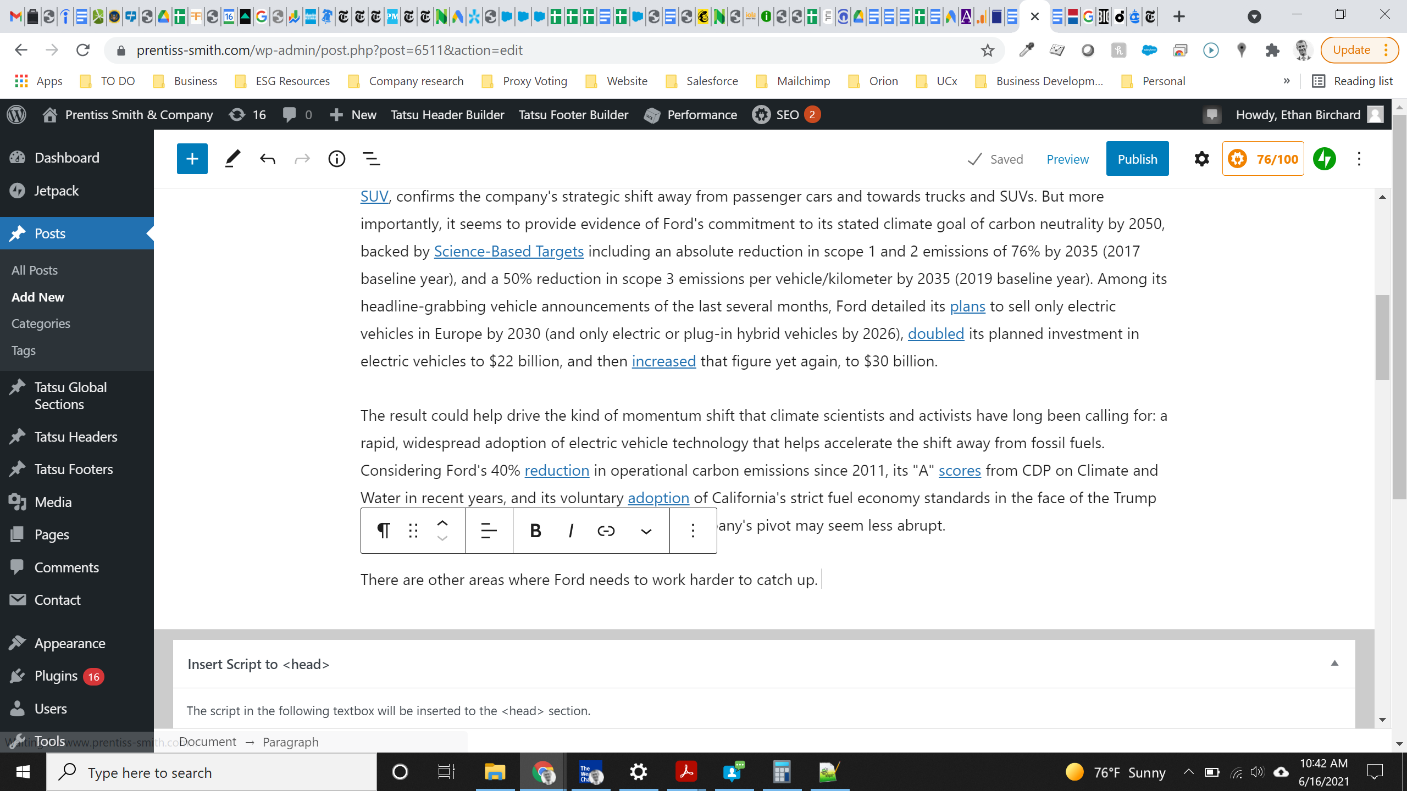Move block up with arrow

pyautogui.click(x=442, y=523)
